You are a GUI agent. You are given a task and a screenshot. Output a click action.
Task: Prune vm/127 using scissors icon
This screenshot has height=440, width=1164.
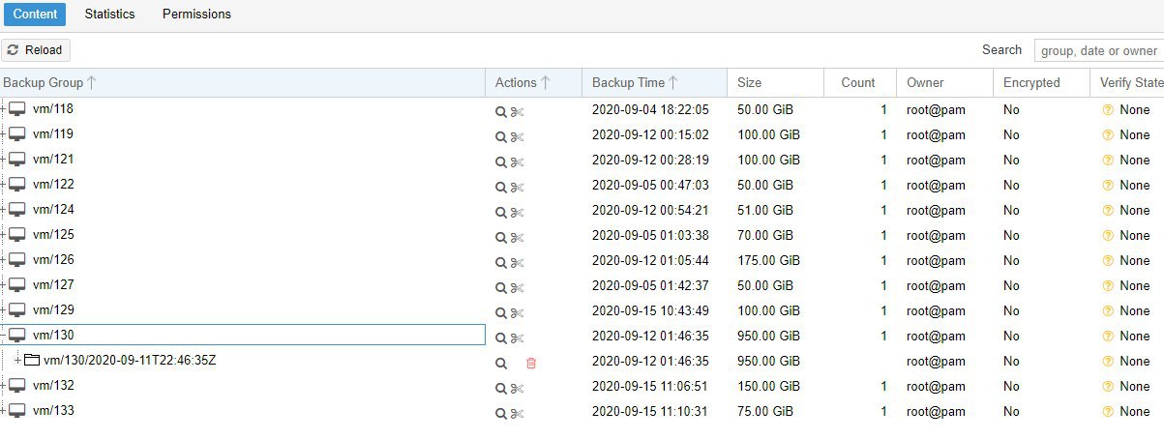click(518, 287)
